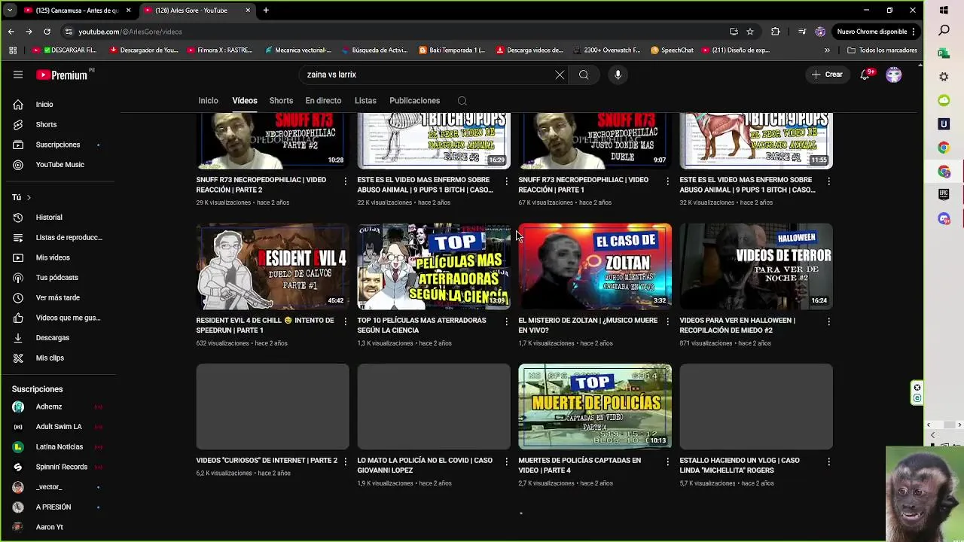Open the notifications bell
The image size is (964, 542).
pyautogui.click(x=865, y=75)
